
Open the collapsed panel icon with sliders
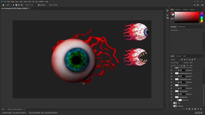[168, 18]
